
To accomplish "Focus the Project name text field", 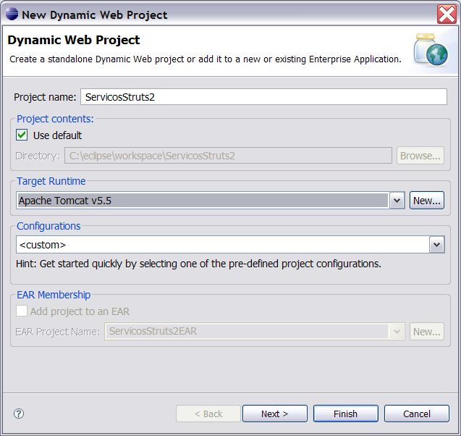I will point(263,97).
